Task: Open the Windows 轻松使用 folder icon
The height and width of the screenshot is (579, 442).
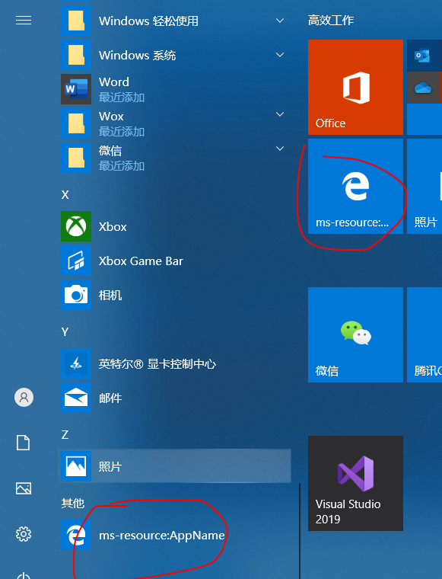Action: pyautogui.click(x=76, y=21)
